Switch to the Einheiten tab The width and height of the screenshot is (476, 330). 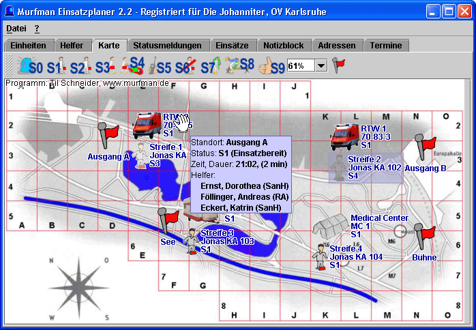28,46
